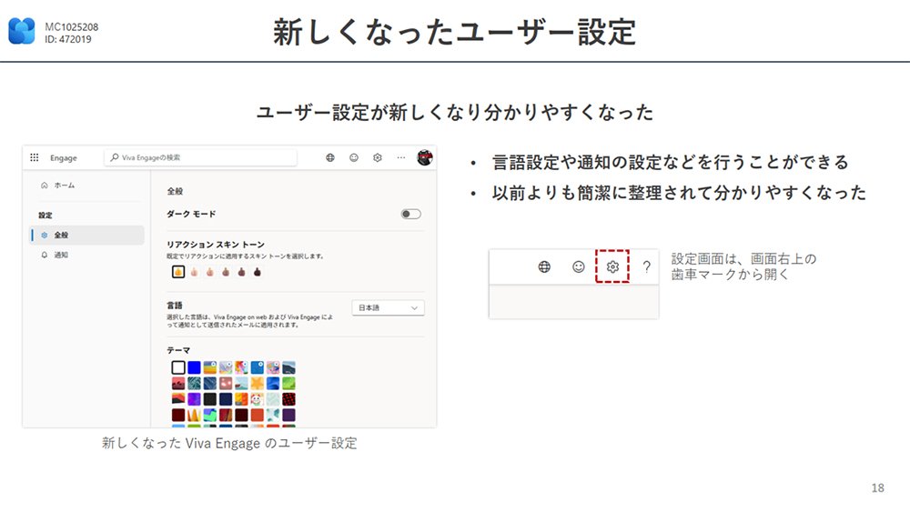
Task: Click the home icon beside ホーム
Action: tap(44, 186)
